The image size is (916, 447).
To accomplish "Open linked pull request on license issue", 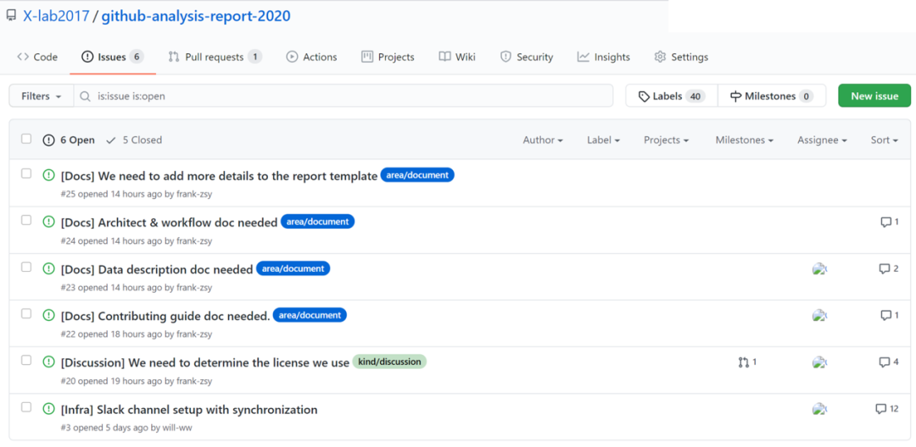I will [747, 361].
